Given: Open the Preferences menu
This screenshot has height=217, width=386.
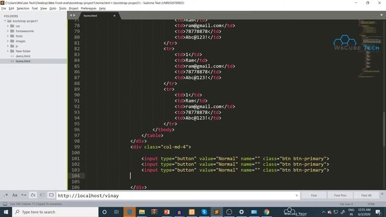Looking at the screenshot, I should click(89, 8).
